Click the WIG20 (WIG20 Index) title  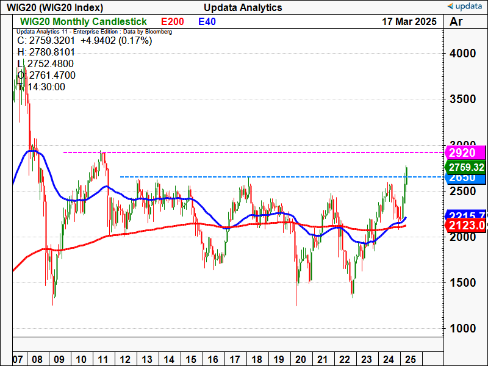pos(55,7)
